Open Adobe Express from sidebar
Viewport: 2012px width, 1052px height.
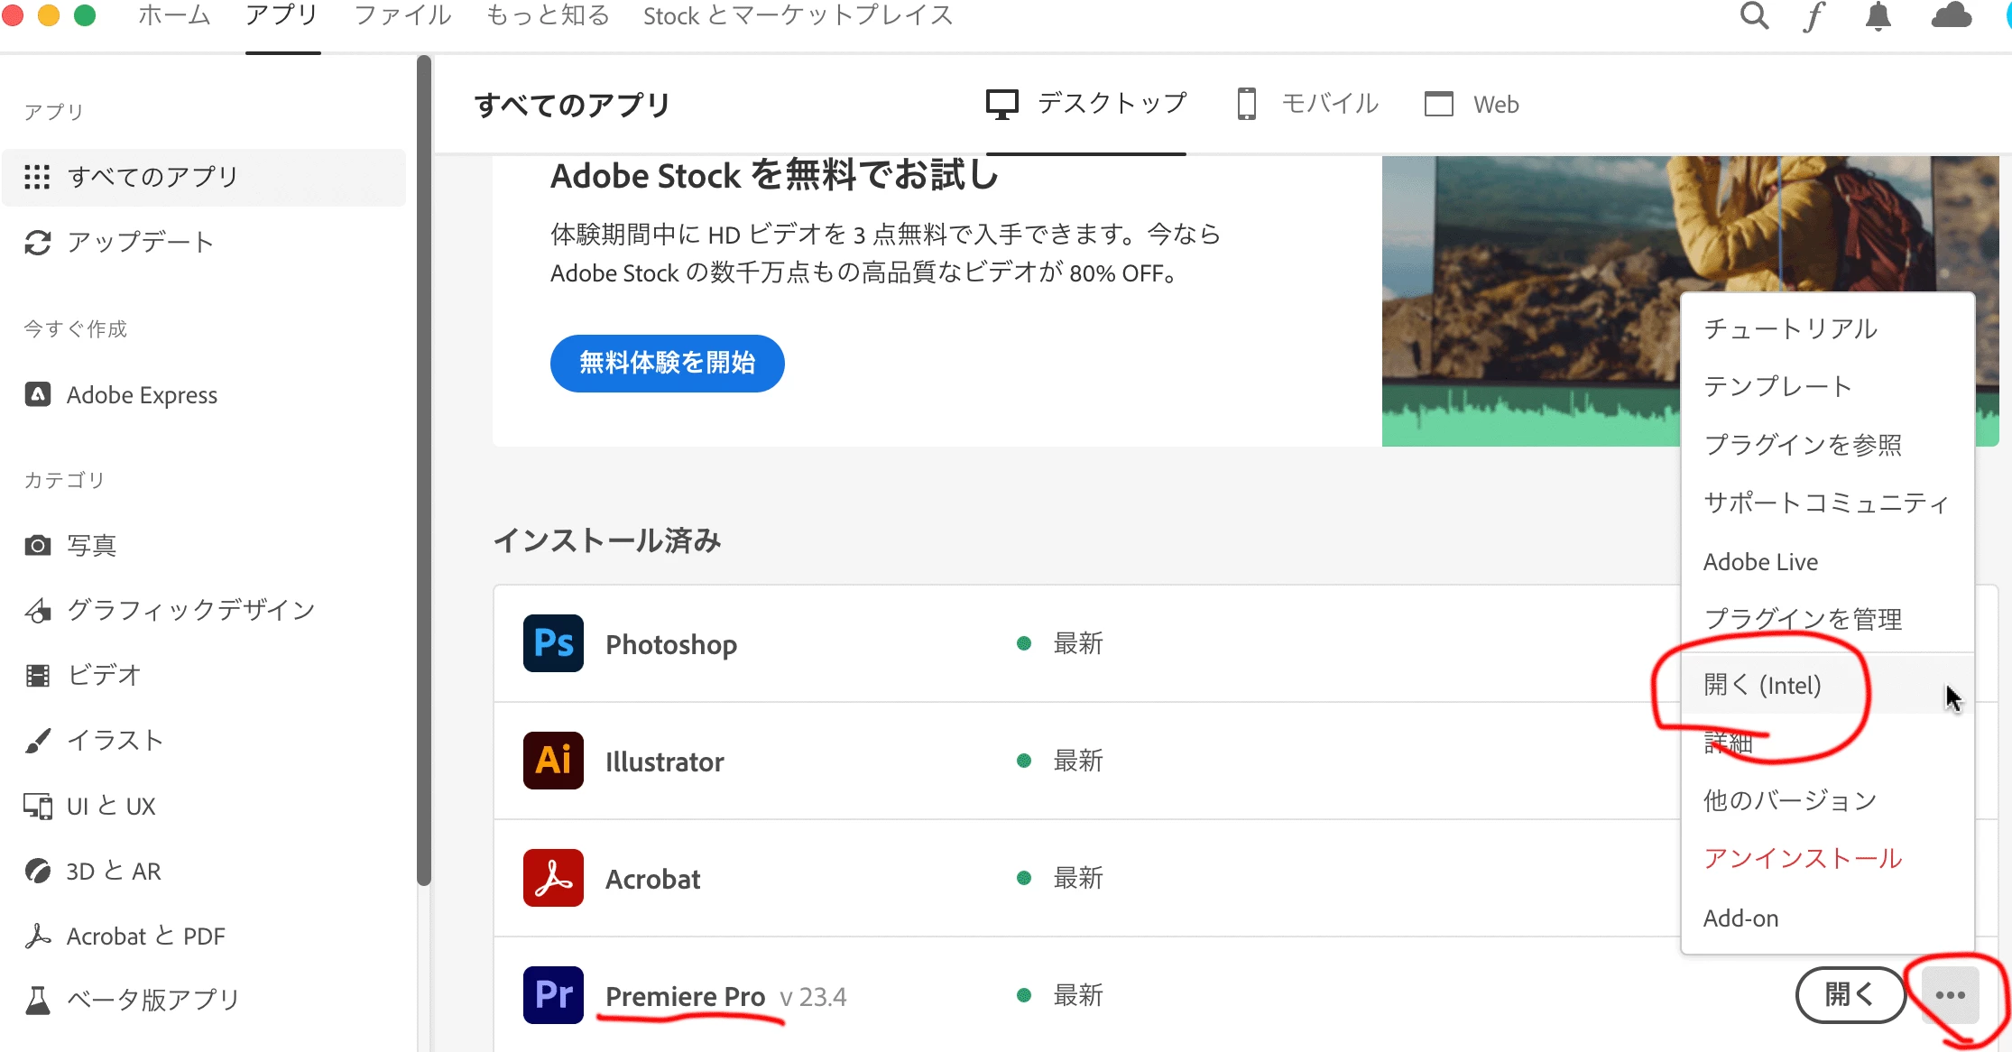click(x=142, y=395)
